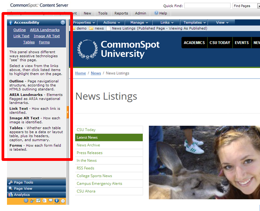Screen dimensions: 260x211
Task: Open the New menu
Action: point(87,13)
